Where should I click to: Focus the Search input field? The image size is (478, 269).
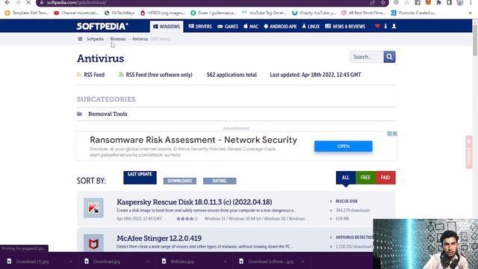(367, 57)
